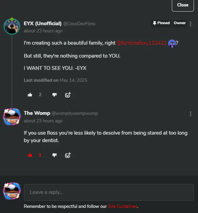Open the Site Guidelines link
The width and height of the screenshot is (198, 213).
point(122,206)
